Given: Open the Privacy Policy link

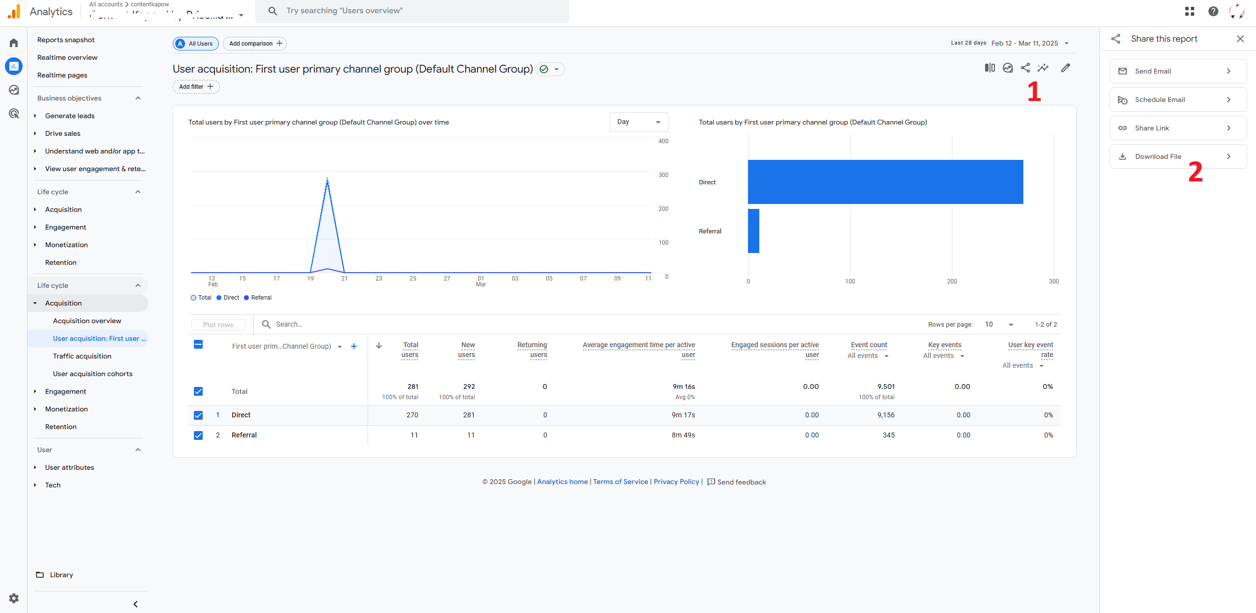Looking at the screenshot, I should point(676,482).
